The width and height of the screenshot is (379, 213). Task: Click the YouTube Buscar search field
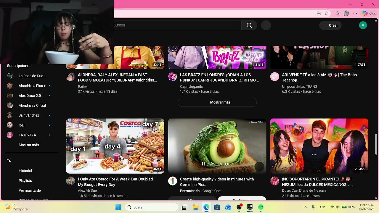pos(177,25)
